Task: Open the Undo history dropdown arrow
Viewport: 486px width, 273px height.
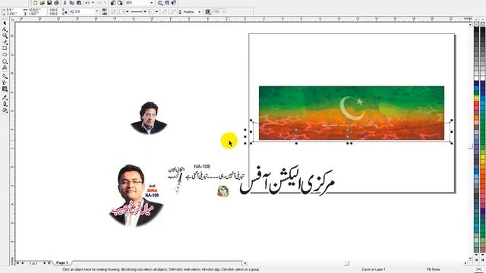Action: point(93,3)
